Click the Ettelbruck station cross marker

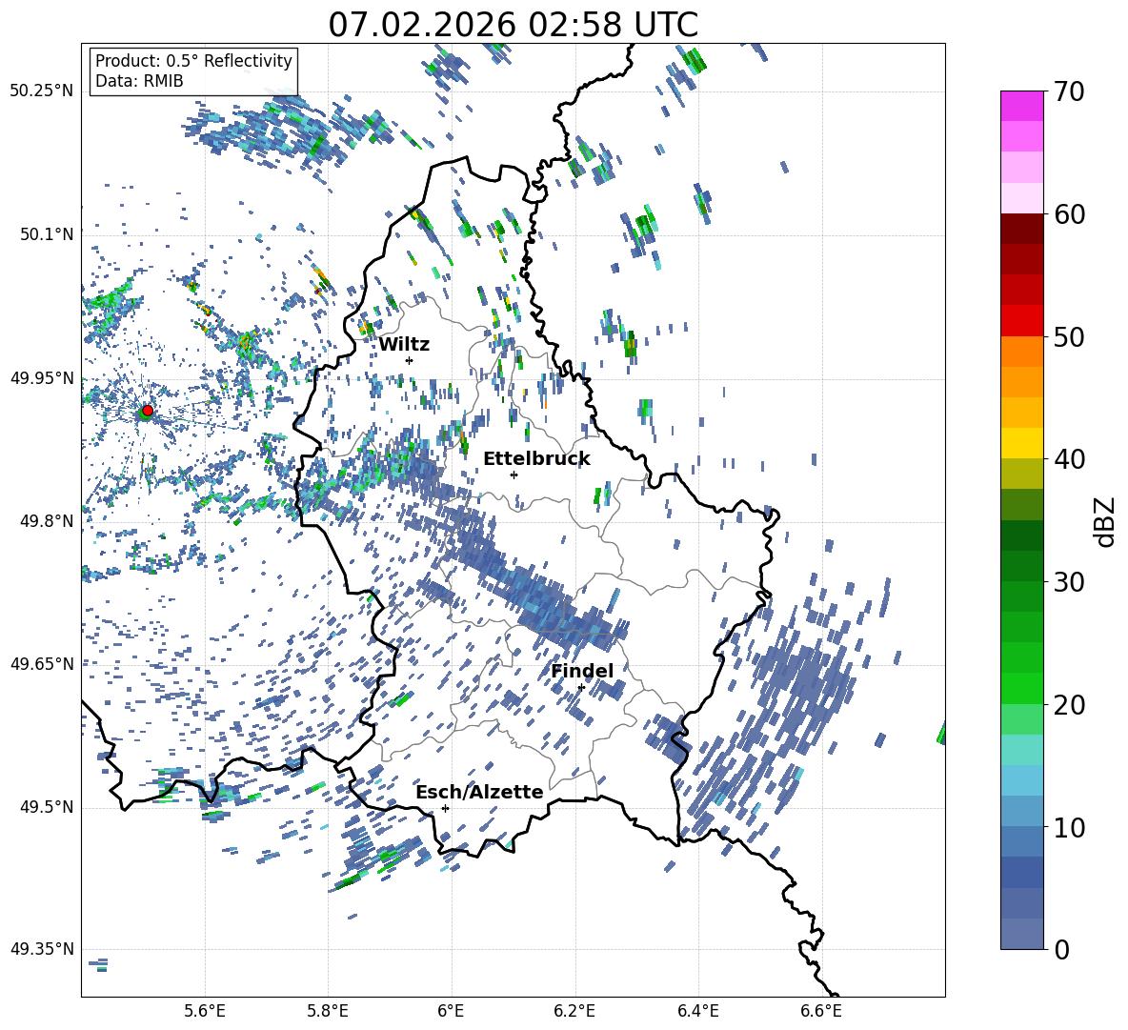[x=514, y=475]
